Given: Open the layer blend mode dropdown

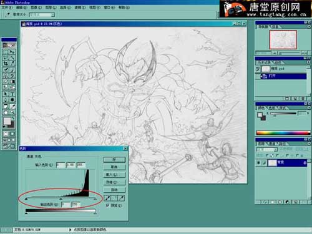Looking at the screenshot, I should [x=267, y=149].
